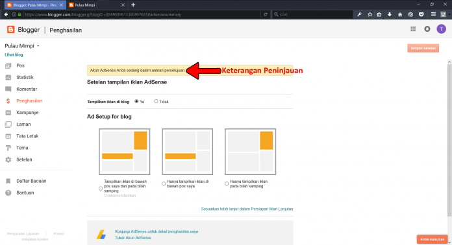Open Sesuaikan lebih lanjut Persiapan Iklan Lanjutan
Screen dimensions: 452x245
click(247, 209)
